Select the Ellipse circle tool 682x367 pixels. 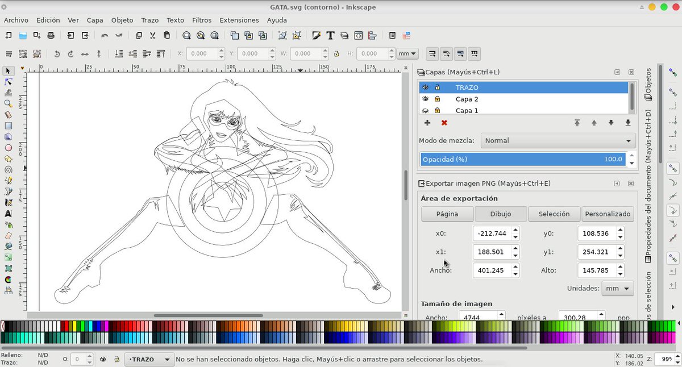click(x=9, y=148)
